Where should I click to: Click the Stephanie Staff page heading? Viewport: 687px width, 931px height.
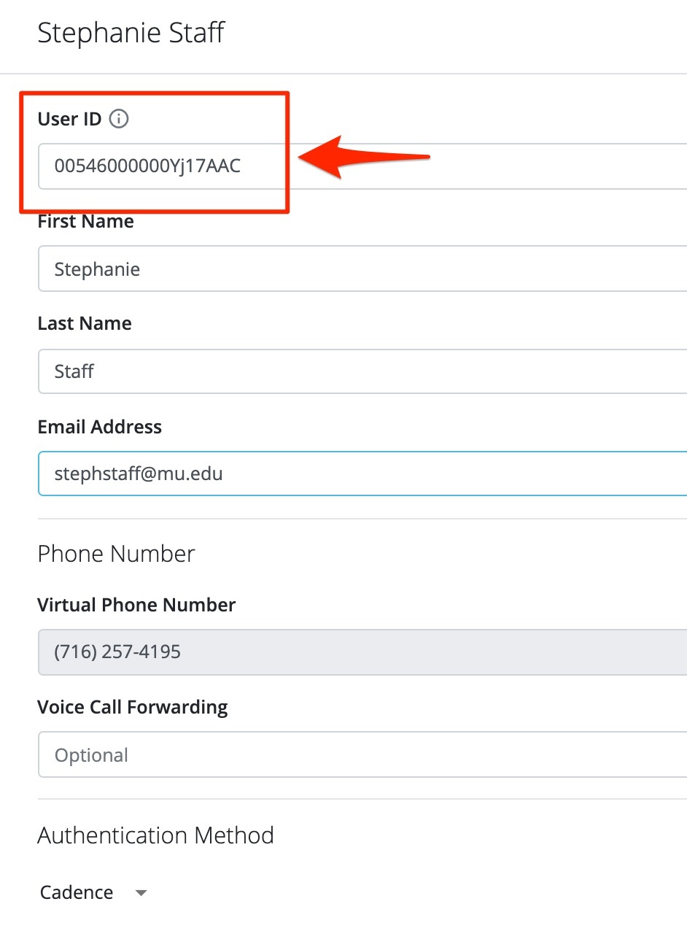tap(131, 33)
